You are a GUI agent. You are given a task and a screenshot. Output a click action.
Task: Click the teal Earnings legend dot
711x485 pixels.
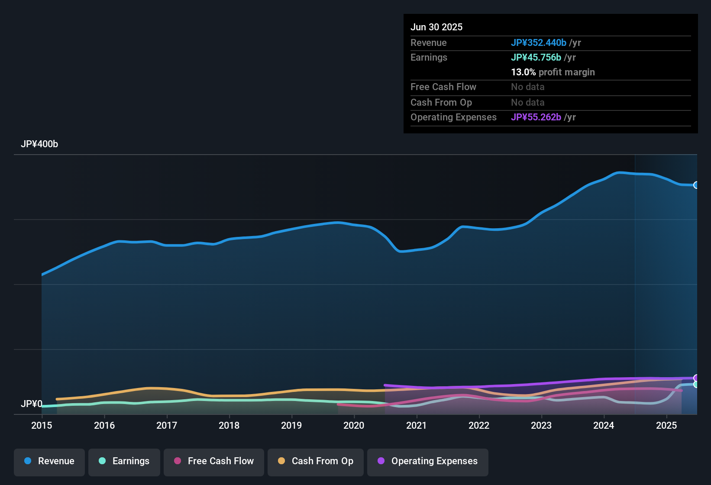tap(103, 461)
